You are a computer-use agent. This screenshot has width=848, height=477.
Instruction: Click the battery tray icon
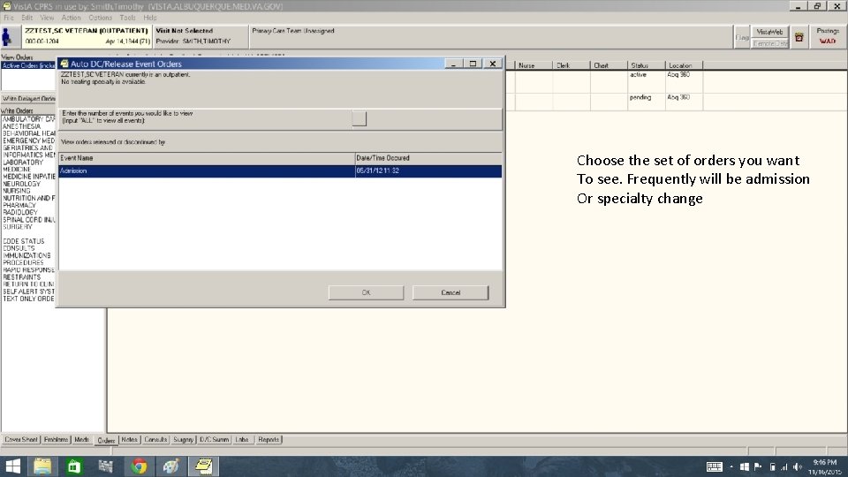pos(772,466)
